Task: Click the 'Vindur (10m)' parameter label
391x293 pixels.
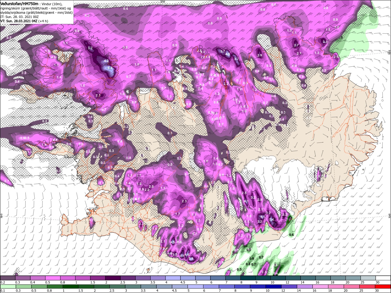Action: click(x=52, y=4)
